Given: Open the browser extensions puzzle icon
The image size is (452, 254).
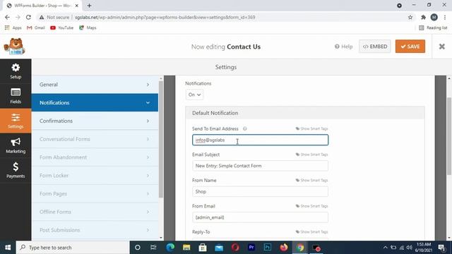Looking at the screenshot, I should (423, 17).
